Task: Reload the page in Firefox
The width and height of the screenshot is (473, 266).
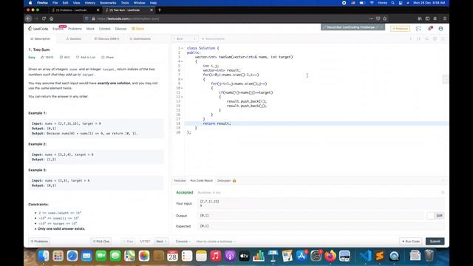Action: pos(44,18)
